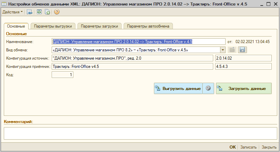Click the Комментарий text area
The width and height of the screenshot is (280, 152).
[141, 133]
